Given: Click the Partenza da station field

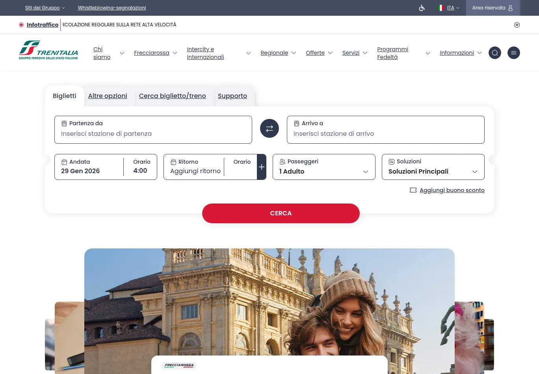Looking at the screenshot, I should (153, 133).
